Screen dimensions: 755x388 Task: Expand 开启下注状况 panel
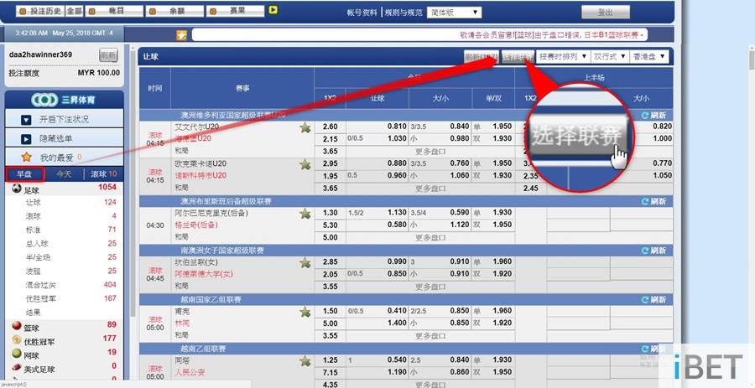click(x=64, y=119)
